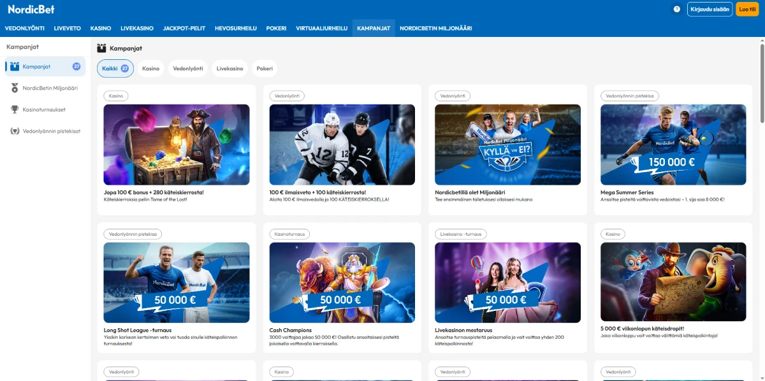Open NordicBetin Miljonääri in sidebar
The image size is (765, 381).
[45, 88]
